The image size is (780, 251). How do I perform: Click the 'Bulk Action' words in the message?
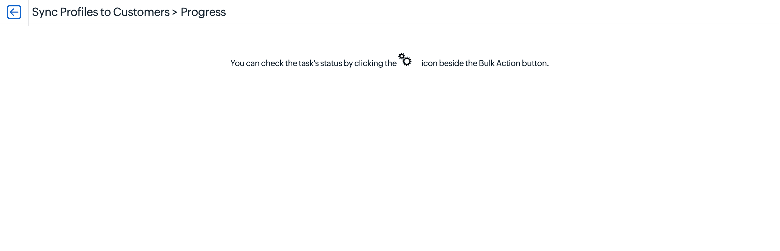pos(499,63)
